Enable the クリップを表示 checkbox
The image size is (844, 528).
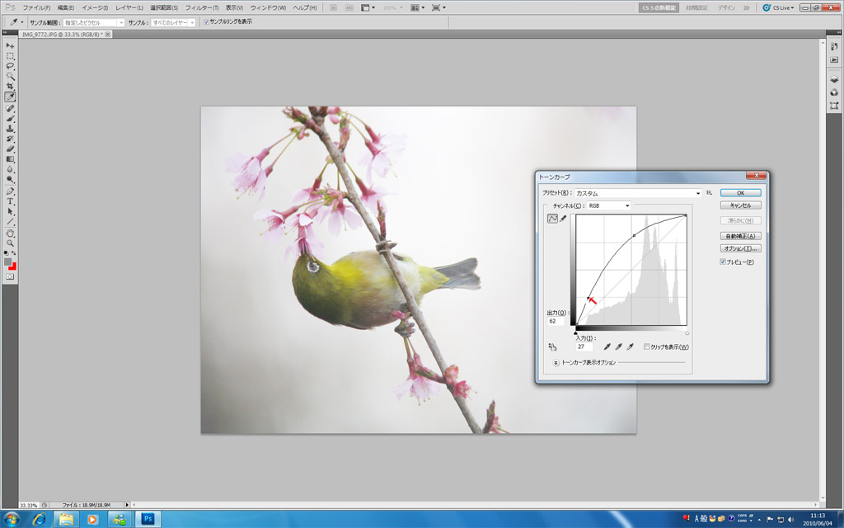[x=647, y=346]
